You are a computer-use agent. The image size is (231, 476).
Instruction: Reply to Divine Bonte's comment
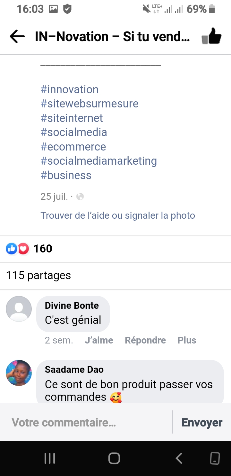click(145, 340)
